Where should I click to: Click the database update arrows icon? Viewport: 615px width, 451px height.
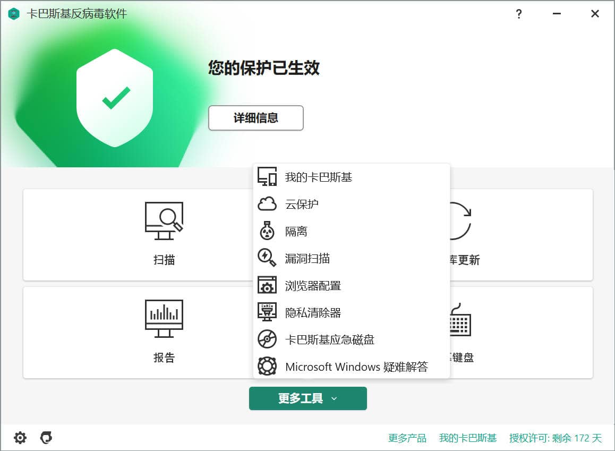point(460,221)
